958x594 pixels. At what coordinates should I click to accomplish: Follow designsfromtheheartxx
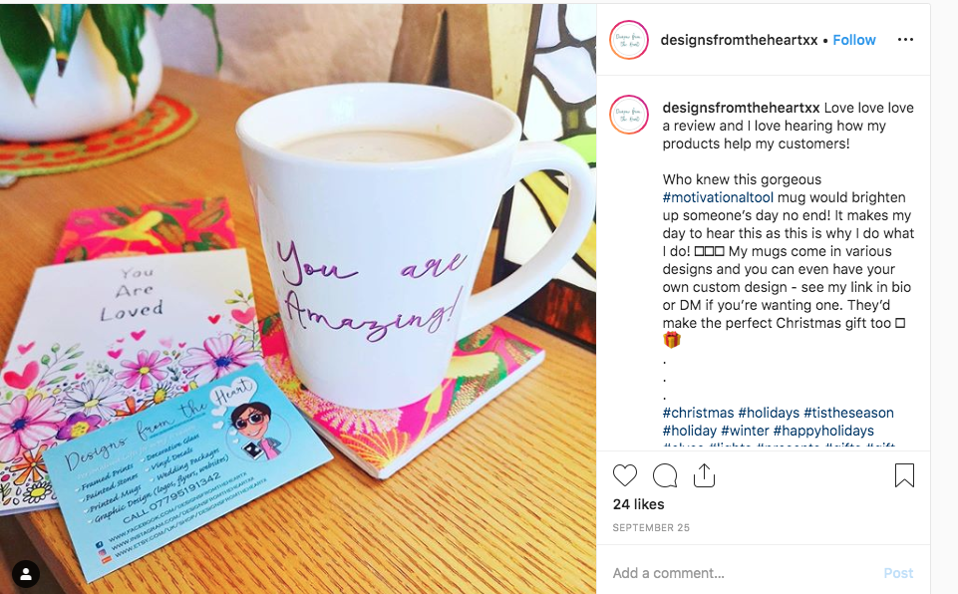coord(854,40)
